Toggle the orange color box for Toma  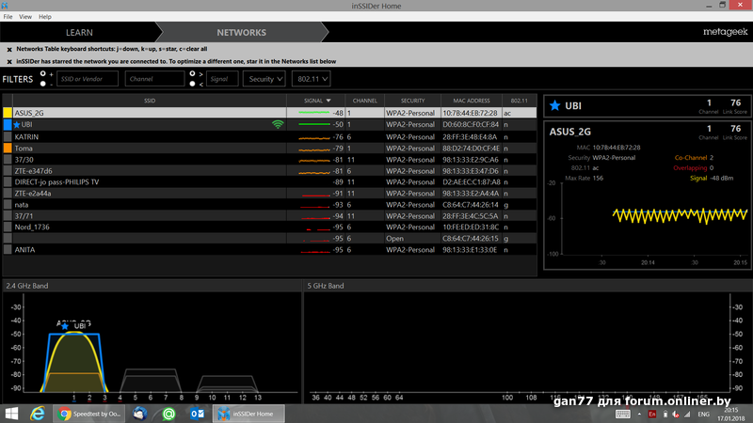coord(8,149)
